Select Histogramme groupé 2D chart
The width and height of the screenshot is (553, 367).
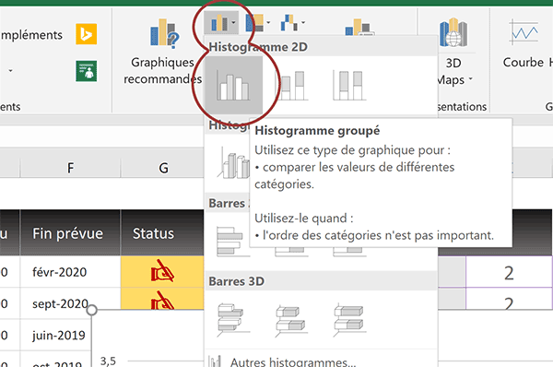pyautogui.click(x=233, y=86)
